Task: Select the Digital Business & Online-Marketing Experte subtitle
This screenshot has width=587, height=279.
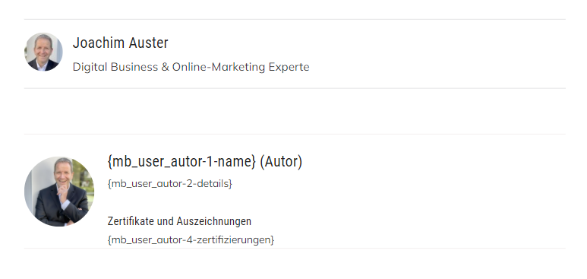Action: 191,67
